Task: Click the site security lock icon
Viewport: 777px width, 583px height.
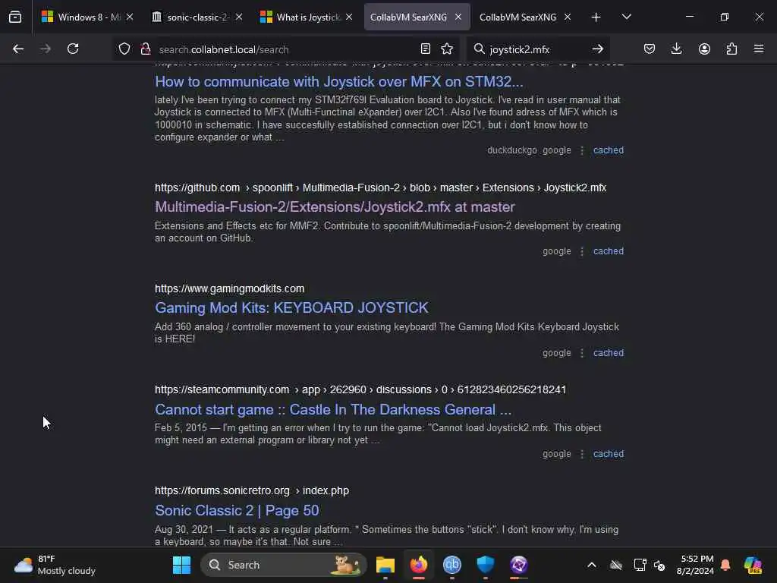Action: point(145,49)
